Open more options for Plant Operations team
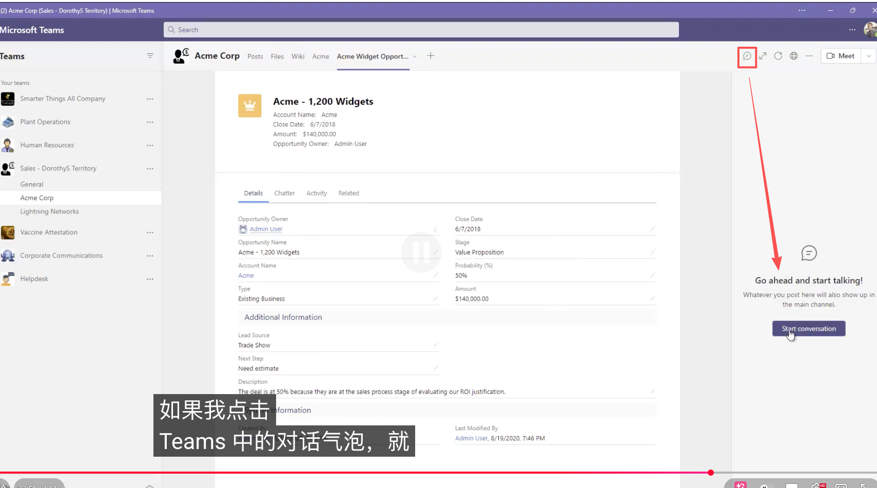Image resolution: width=877 pixels, height=488 pixels. point(150,122)
